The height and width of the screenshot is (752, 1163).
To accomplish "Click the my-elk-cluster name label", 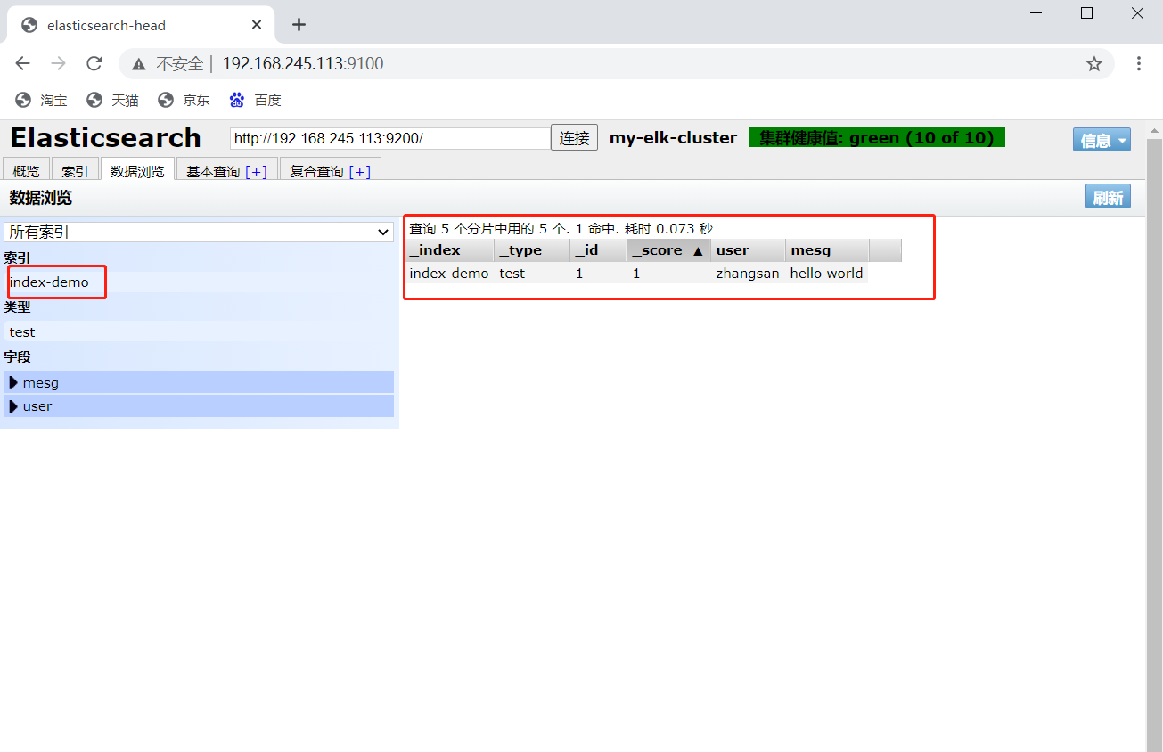I will click(x=673, y=137).
